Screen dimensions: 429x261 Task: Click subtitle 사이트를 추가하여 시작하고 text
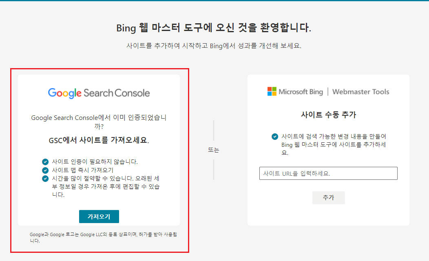[x=214, y=46]
